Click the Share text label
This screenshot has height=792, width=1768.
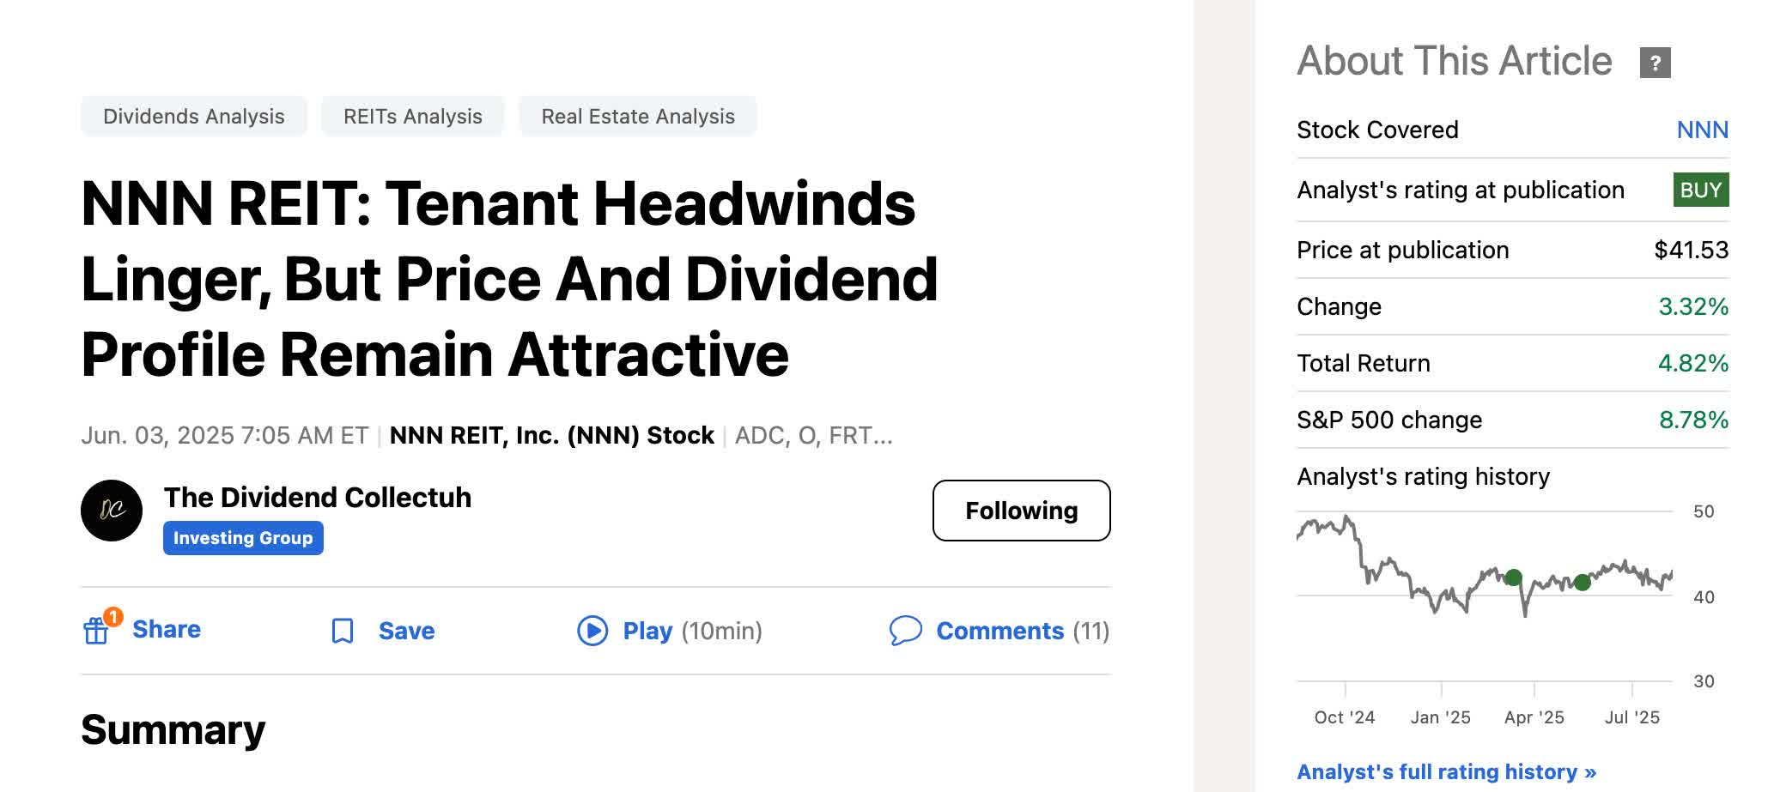coord(169,629)
